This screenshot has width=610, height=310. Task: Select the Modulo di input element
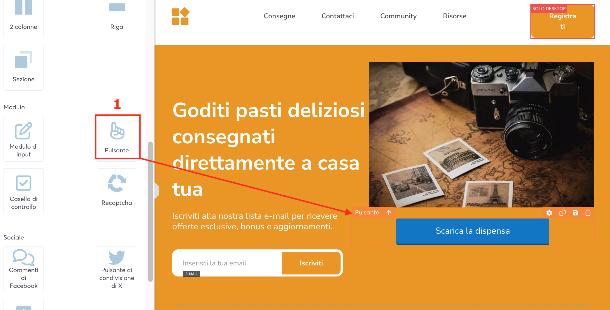(24, 139)
